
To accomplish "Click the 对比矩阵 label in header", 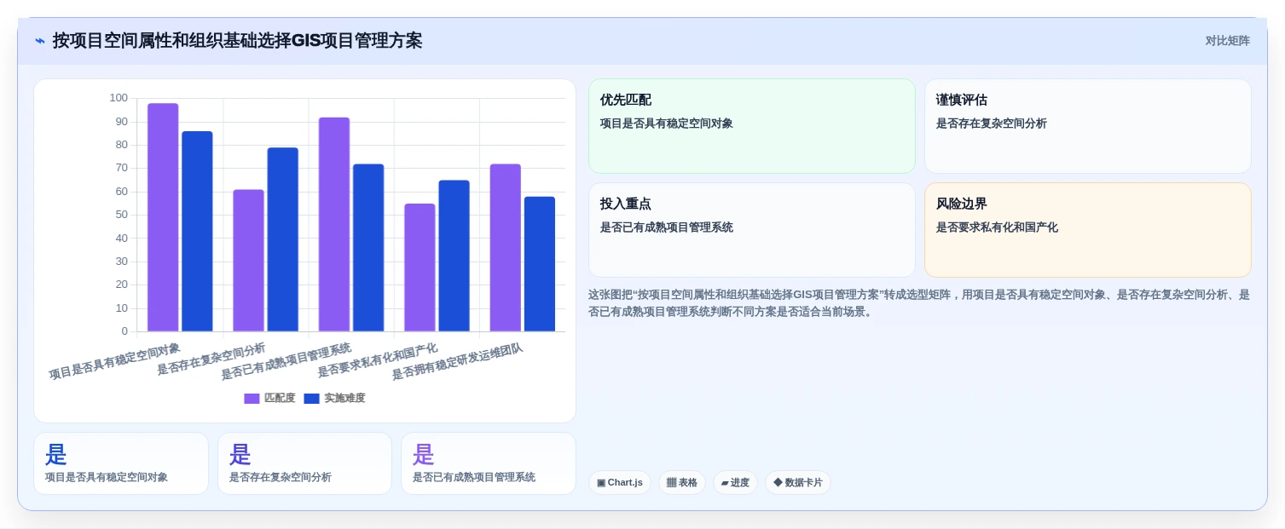I will [1227, 41].
